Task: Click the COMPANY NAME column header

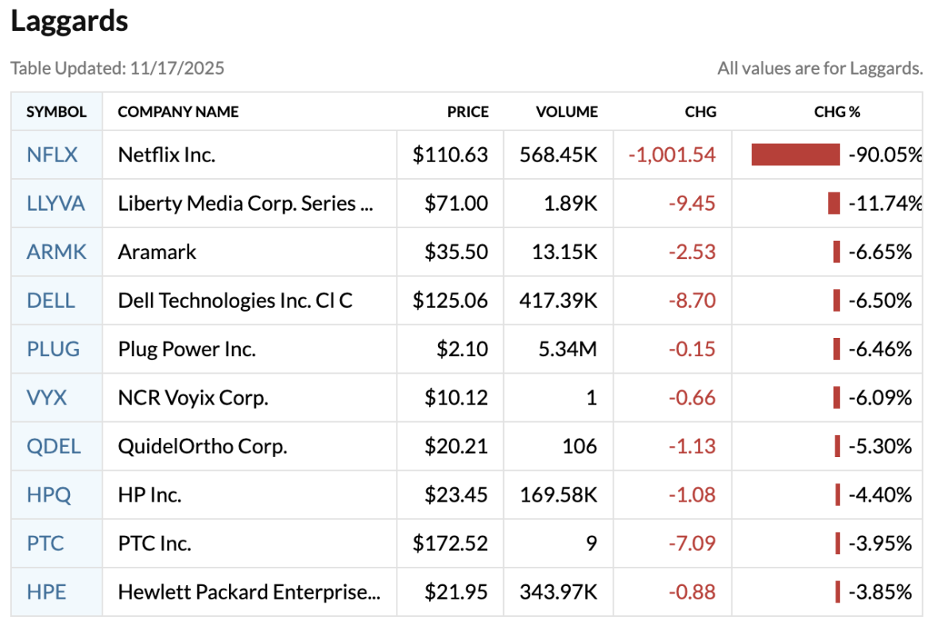Action: coord(178,112)
